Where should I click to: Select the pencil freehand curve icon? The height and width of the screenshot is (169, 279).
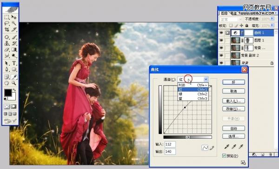pyautogui.click(x=212, y=148)
